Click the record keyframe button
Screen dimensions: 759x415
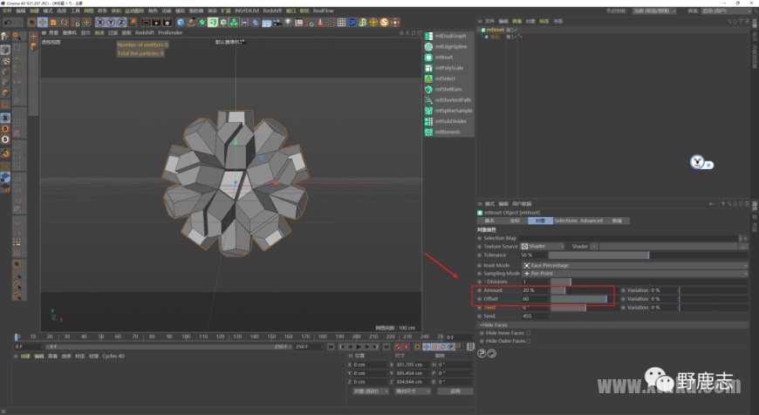[x=398, y=347]
